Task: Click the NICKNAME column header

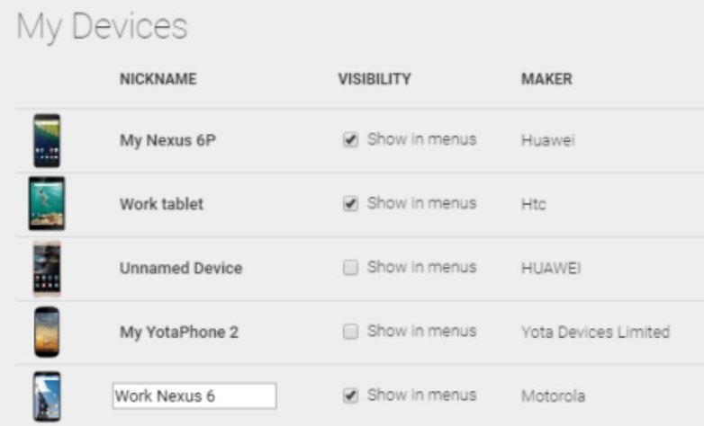Action: 158,79
